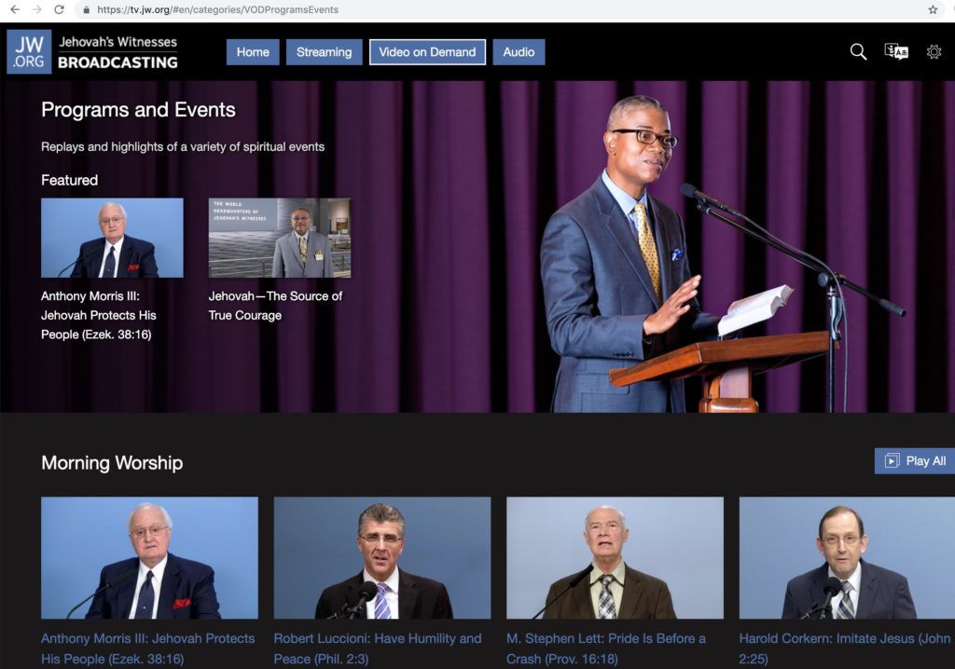Click the Featured heading

pos(69,180)
